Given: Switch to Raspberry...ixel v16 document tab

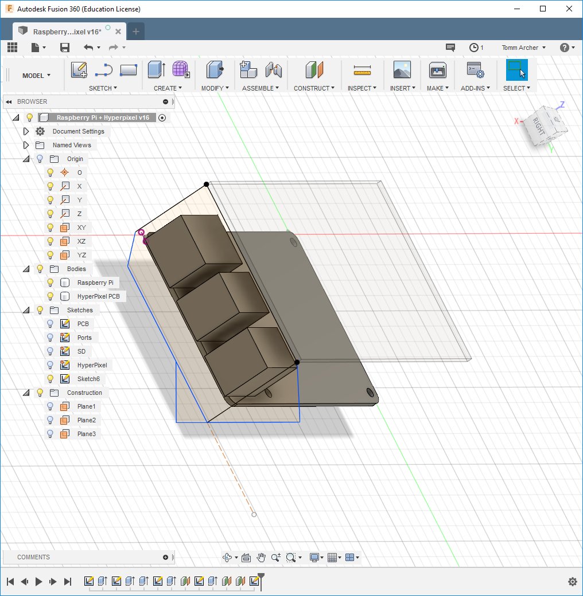Looking at the screenshot, I should (67, 32).
